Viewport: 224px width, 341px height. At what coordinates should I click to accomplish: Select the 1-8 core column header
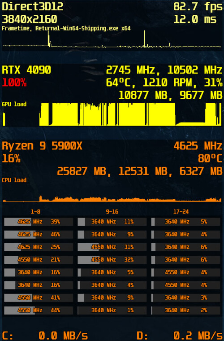(35, 212)
